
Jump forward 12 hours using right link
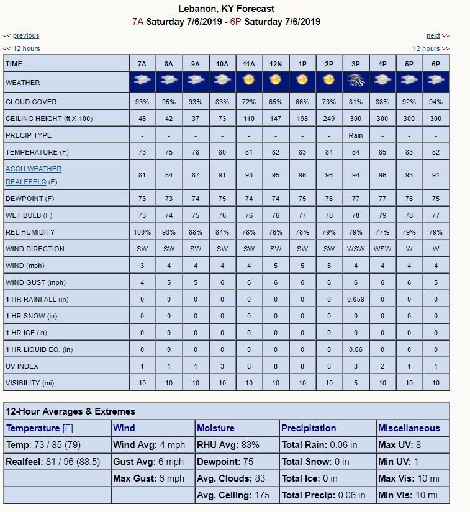pos(426,48)
